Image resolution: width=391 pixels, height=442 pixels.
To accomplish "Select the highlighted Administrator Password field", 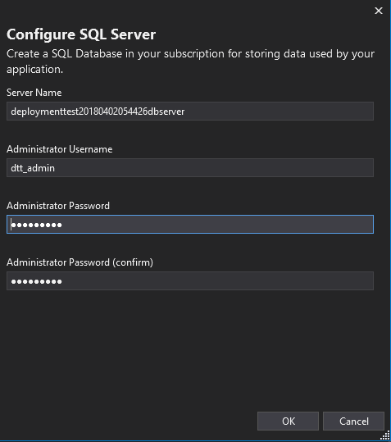I will click(x=190, y=225).
